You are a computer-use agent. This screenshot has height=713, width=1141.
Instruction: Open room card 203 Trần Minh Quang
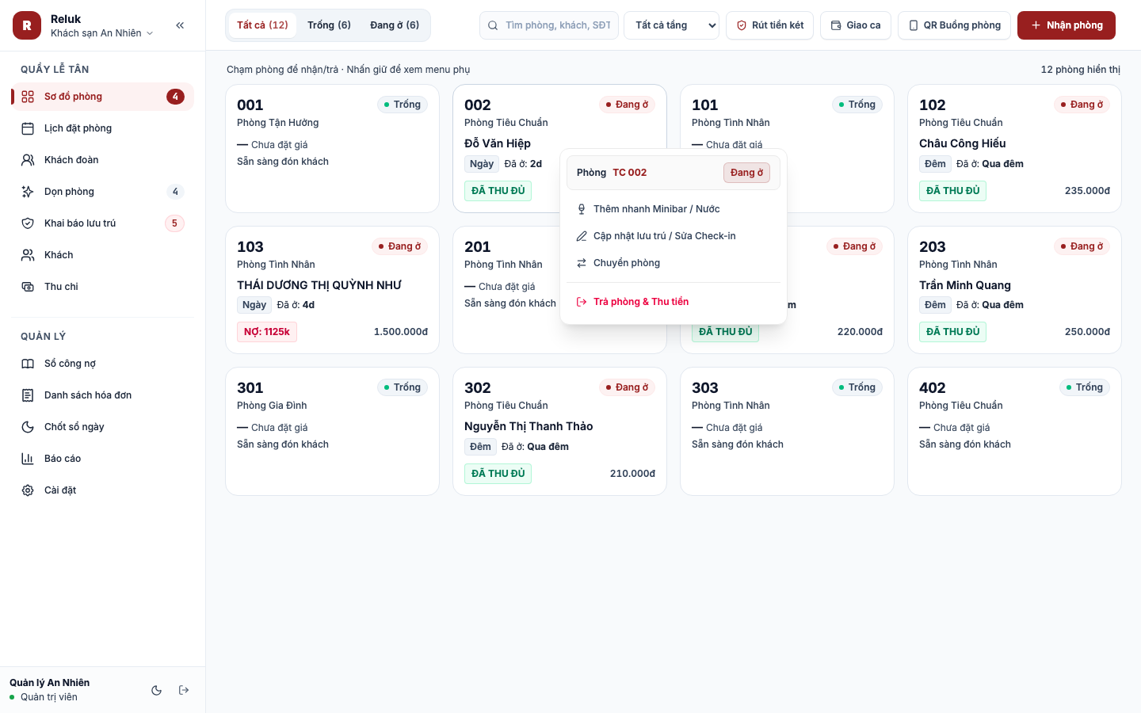[1014, 290]
